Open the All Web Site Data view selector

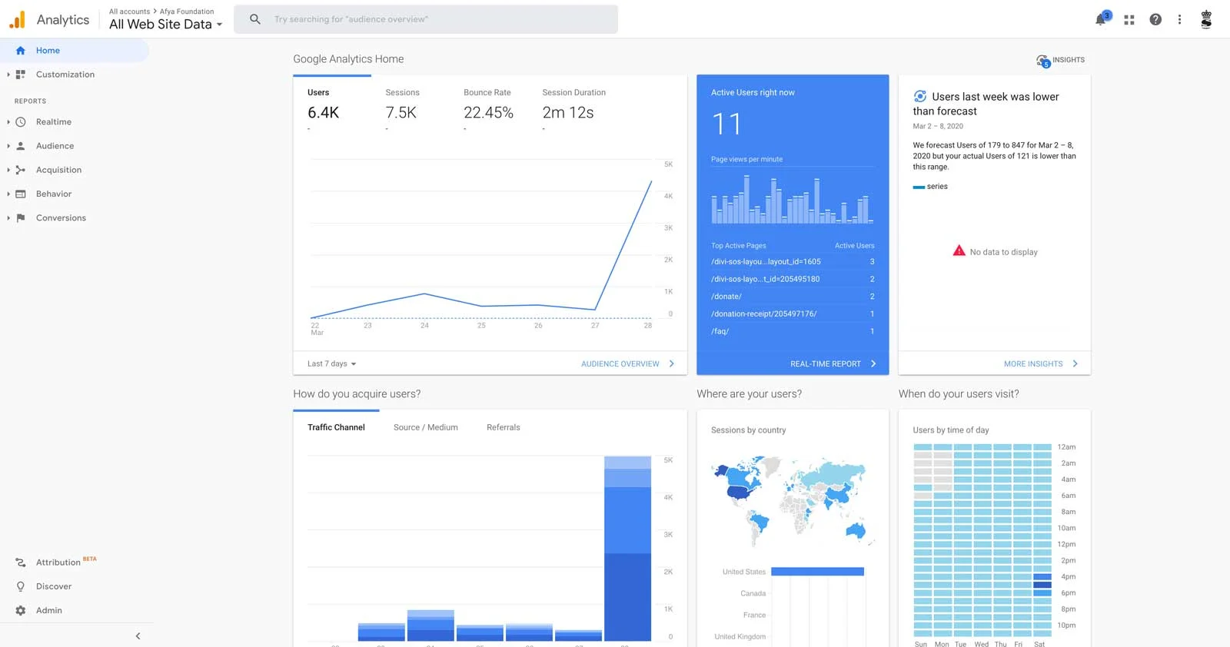coord(165,25)
